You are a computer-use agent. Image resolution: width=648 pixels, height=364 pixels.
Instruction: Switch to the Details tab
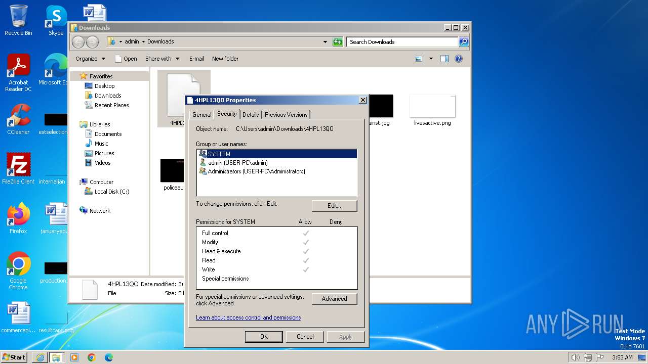coord(251,115)
